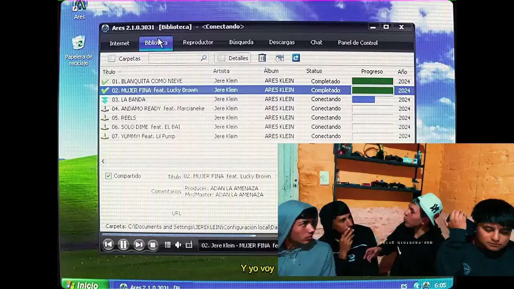
Task: Click checkmark icon of MUJER FINA row
Action: [x=105, y=91]
